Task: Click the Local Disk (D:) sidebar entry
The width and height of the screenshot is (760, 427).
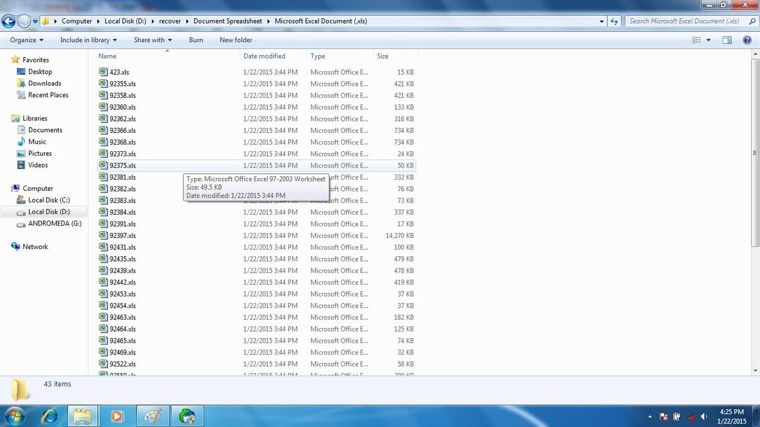Action: pyautogui.click(x=49, y=212)
